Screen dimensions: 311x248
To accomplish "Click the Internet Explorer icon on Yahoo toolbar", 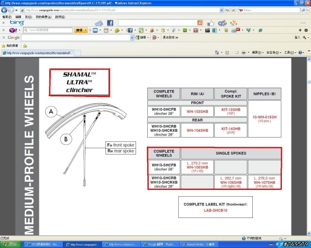I will [x=260, y=30].
